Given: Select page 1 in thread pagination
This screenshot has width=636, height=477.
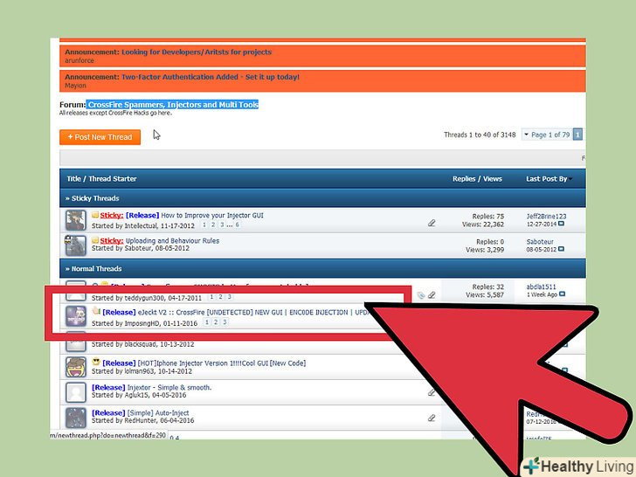Looking at the screenshot, I should coord(577,135).
